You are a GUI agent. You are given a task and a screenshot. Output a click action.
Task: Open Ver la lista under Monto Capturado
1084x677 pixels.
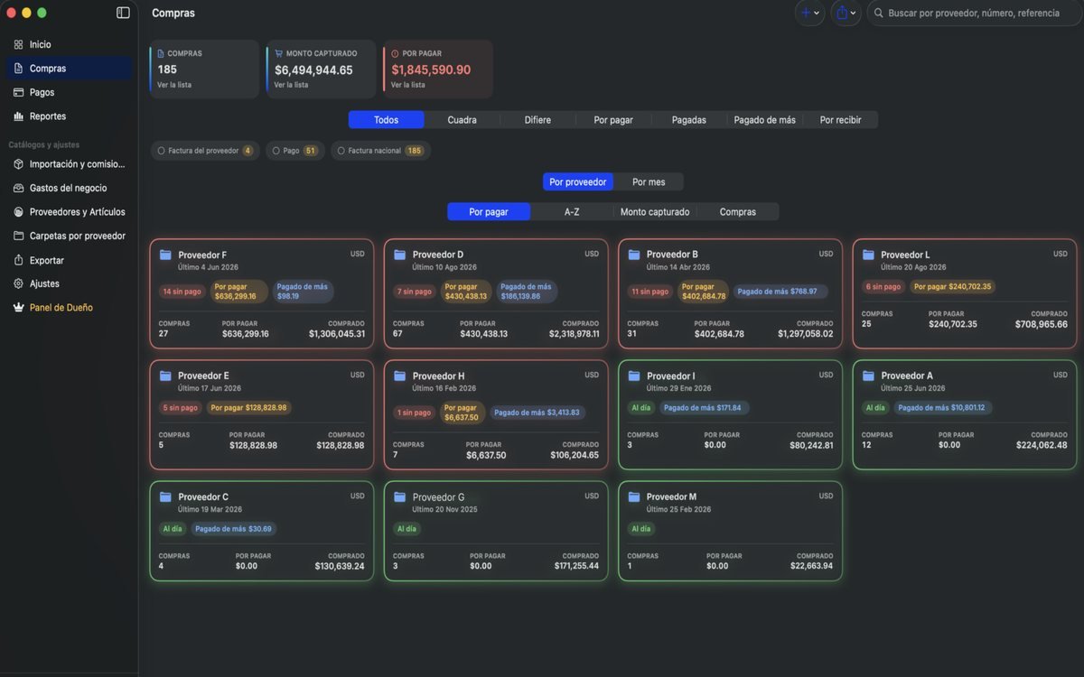pyautogui.click(x=291, y=85)
